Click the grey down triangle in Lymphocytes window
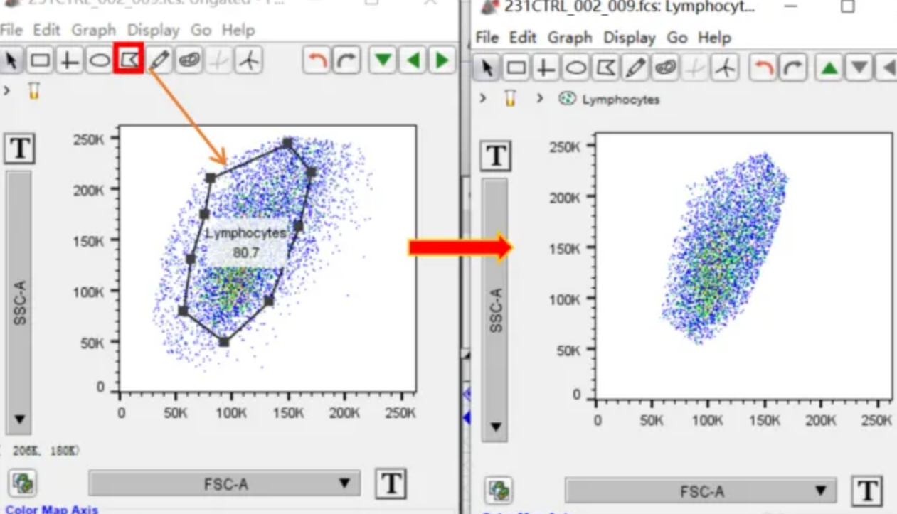897x514 pixels. [860, 68]
